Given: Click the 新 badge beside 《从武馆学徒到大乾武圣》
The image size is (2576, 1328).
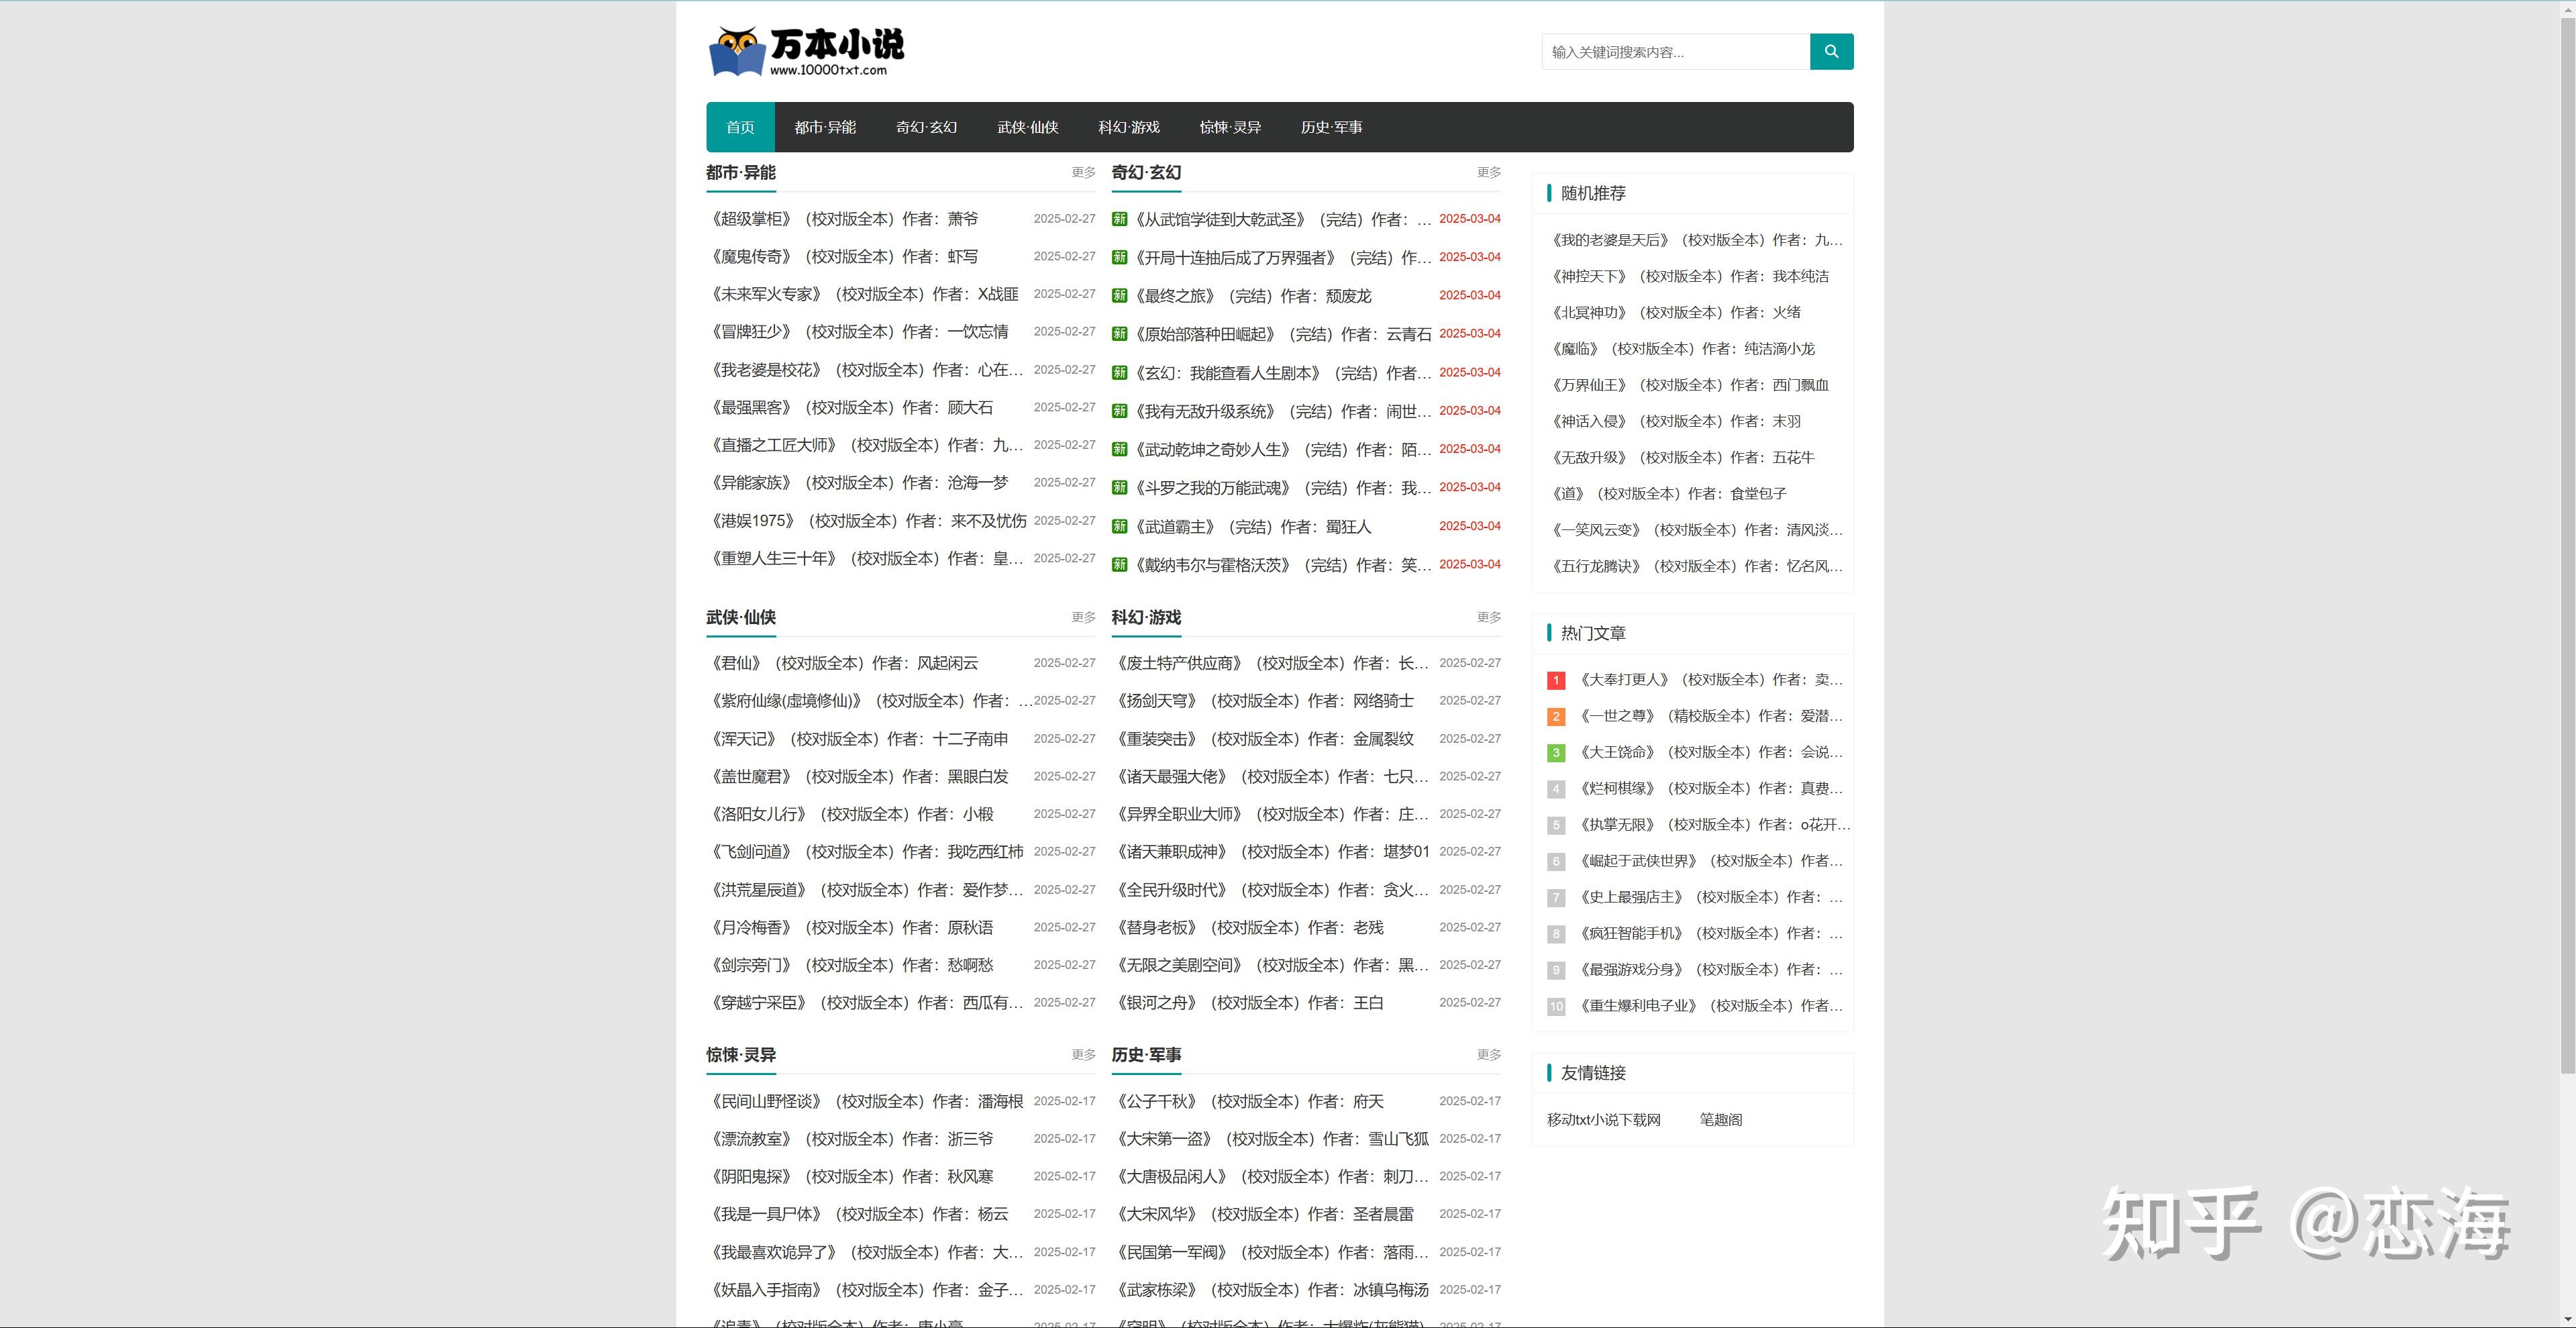Looking at the screenshot, I should [x=1119, y=218].
